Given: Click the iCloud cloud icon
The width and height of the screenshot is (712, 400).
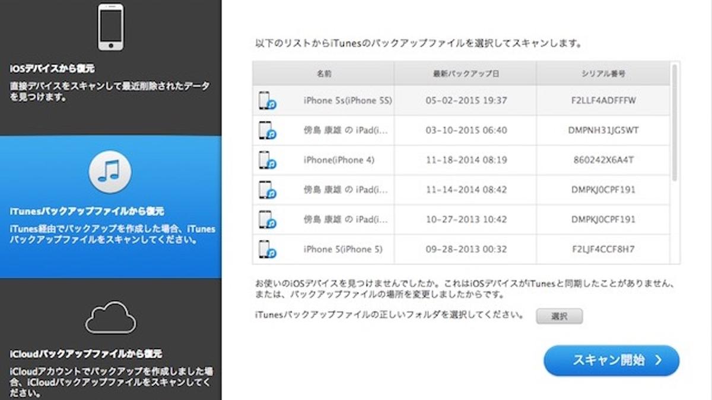Looking at the screenshot, I should [110, 319].
